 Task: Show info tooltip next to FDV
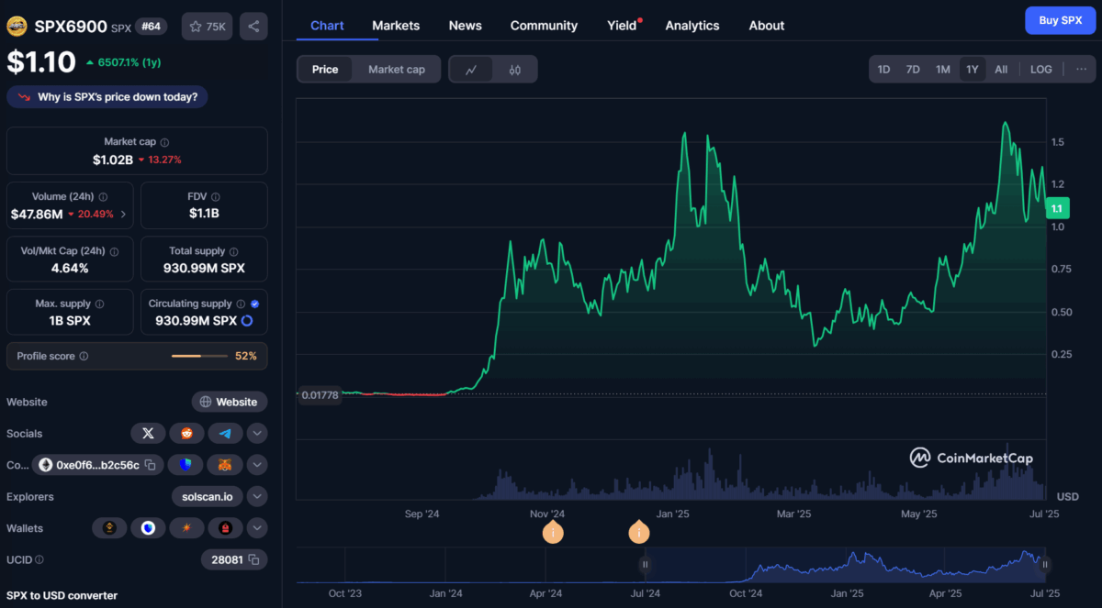pos(218,196)
